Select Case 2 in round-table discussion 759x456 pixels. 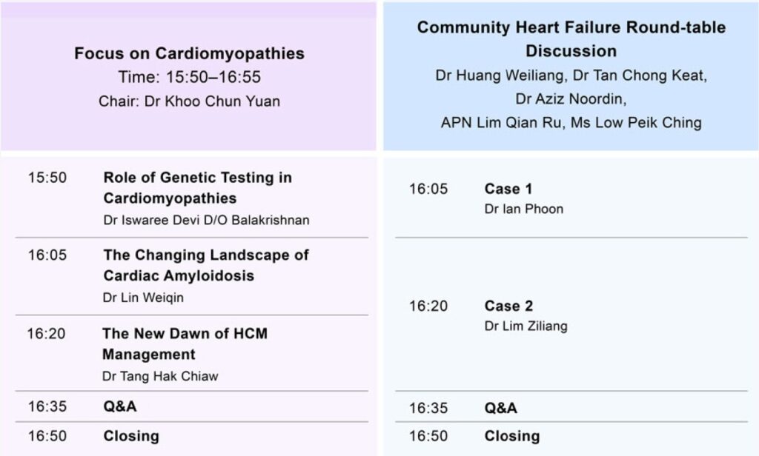[x=508, y=306]
